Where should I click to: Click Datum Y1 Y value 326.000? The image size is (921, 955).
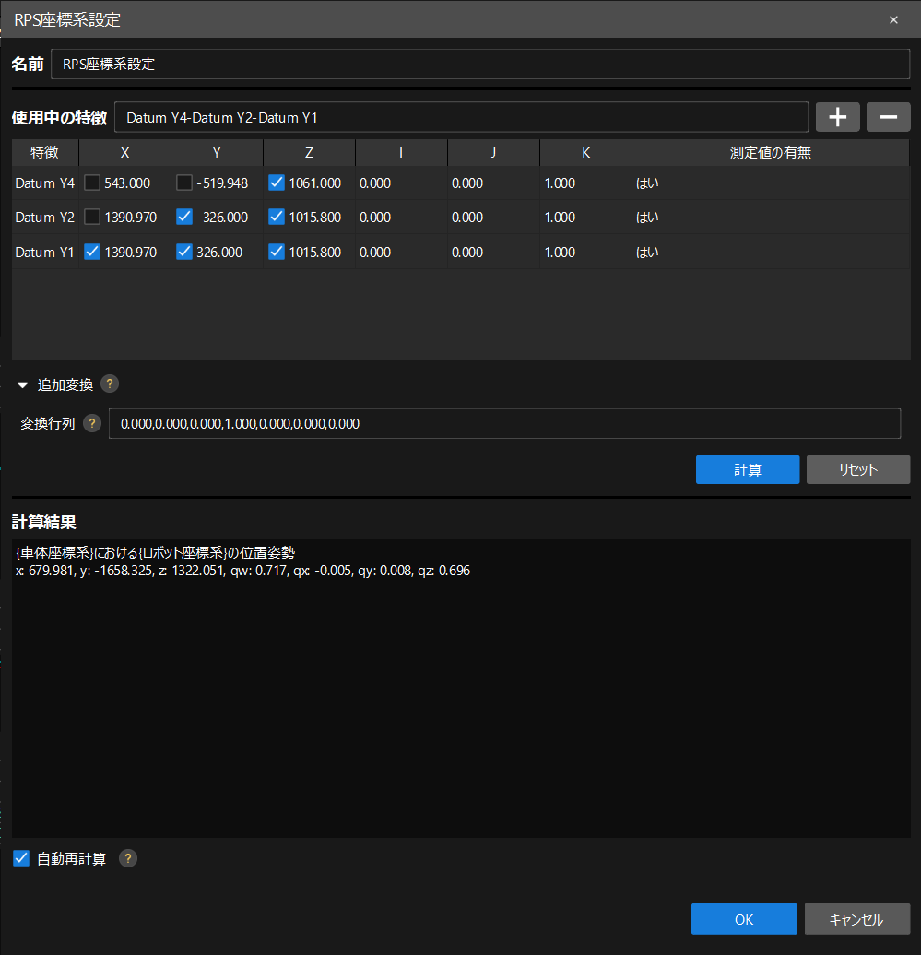(219, 252)
